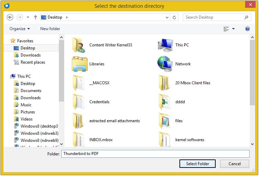This screenshot has width=259, height=176.
Task: Open the address bar history dropdown
Action: coord(167,18)
